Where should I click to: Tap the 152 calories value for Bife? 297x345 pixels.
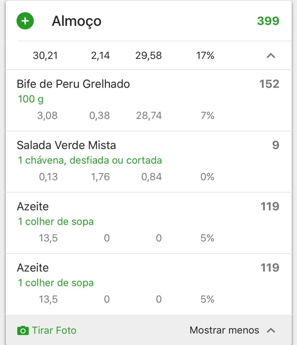coord(269,84)
